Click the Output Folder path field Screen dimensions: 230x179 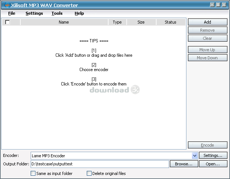100,164
